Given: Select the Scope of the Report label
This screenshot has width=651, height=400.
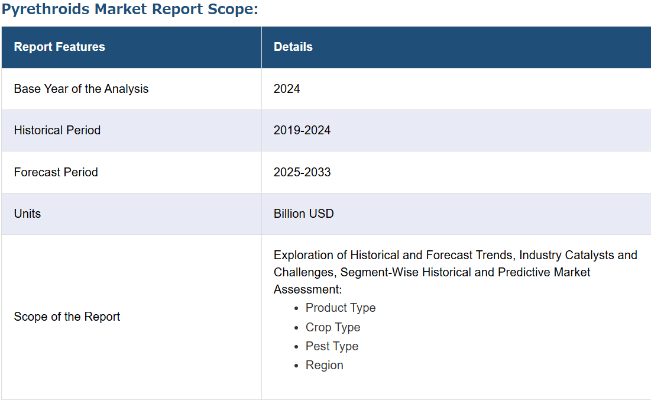Looking at the screenshot, I should 67,317.
